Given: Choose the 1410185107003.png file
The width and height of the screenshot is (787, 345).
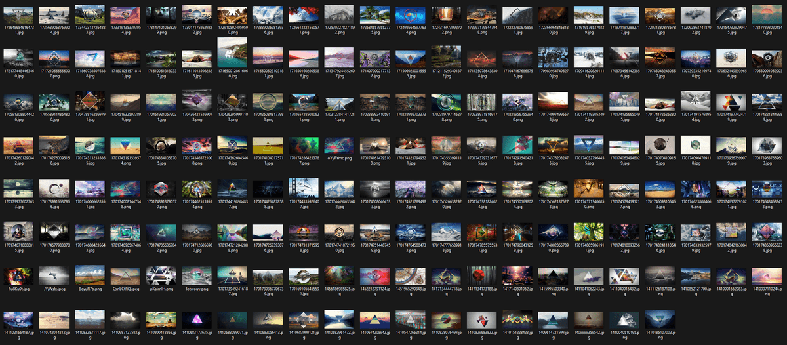Looking at the screenshot, I should point(656,319).
